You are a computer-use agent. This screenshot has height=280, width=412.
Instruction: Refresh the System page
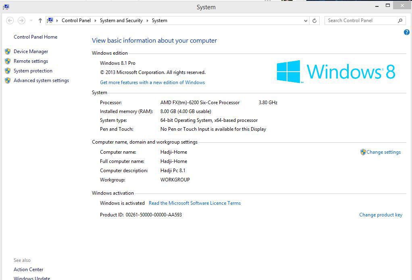[314, 21]
